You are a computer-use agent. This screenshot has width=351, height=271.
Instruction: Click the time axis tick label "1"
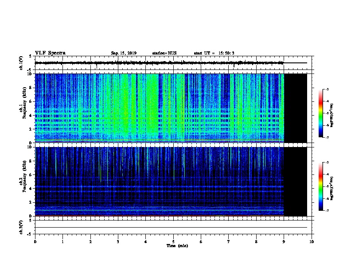(62, 242)
